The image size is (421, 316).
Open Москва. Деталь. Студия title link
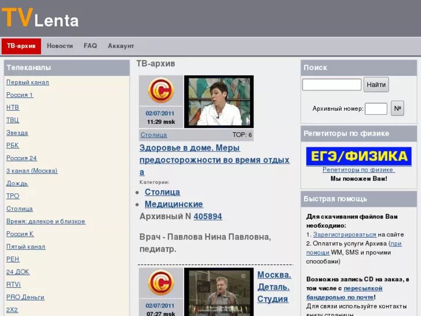[x=274, y=287]
